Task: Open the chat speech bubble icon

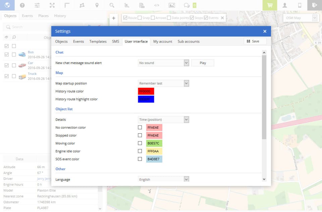Action: tap(186, 5)
